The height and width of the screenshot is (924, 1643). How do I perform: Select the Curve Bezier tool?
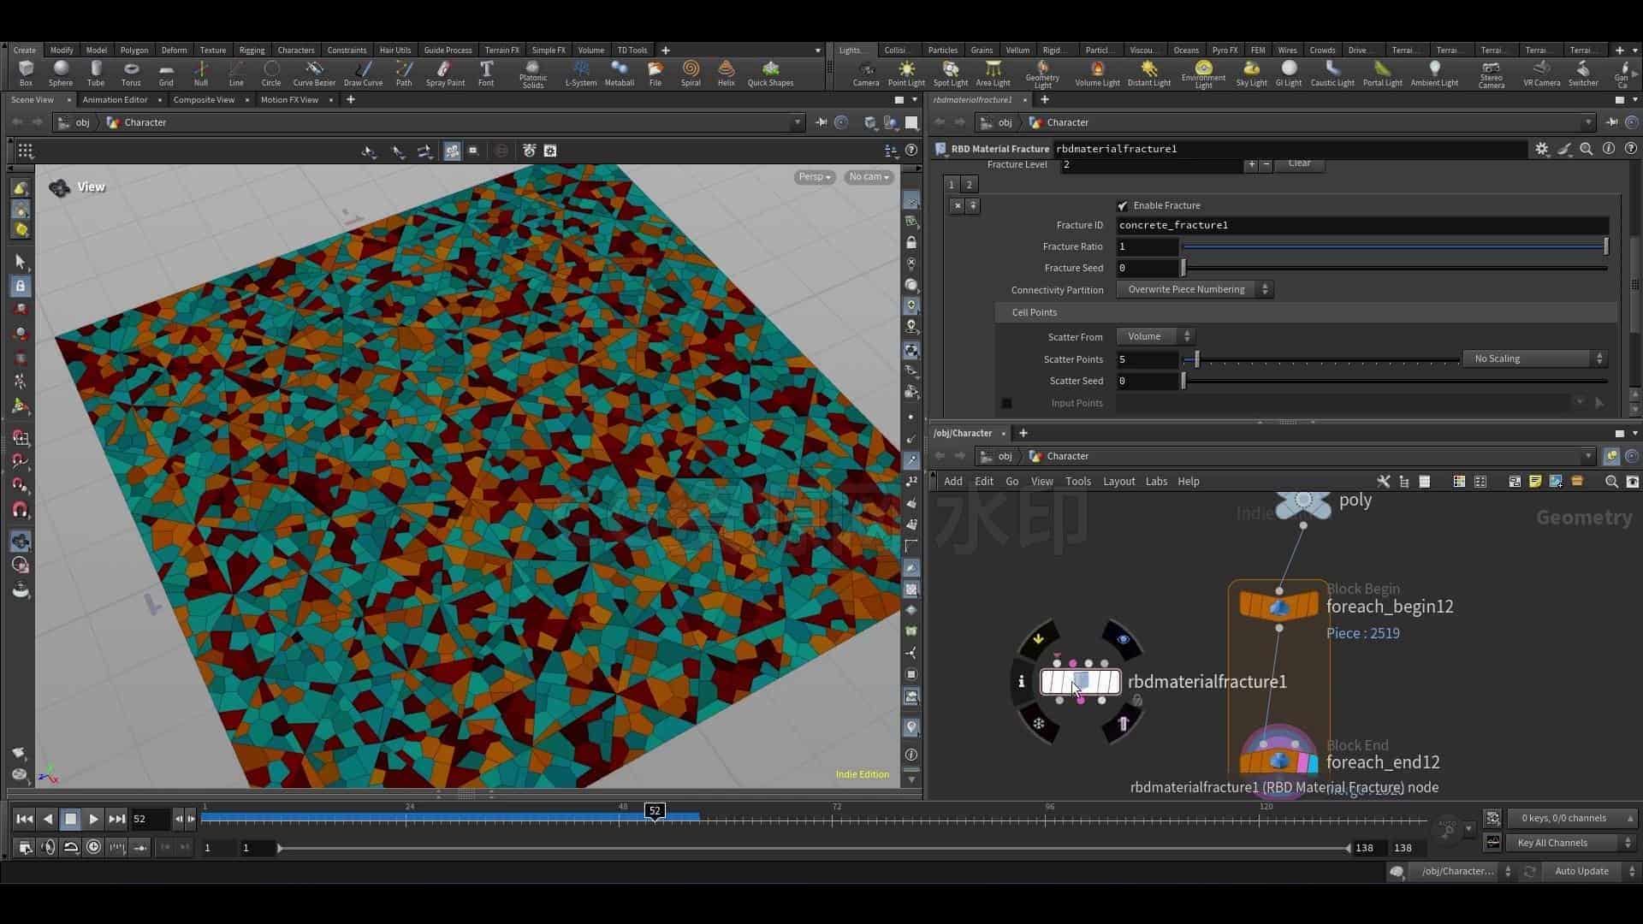pos(314,73)
